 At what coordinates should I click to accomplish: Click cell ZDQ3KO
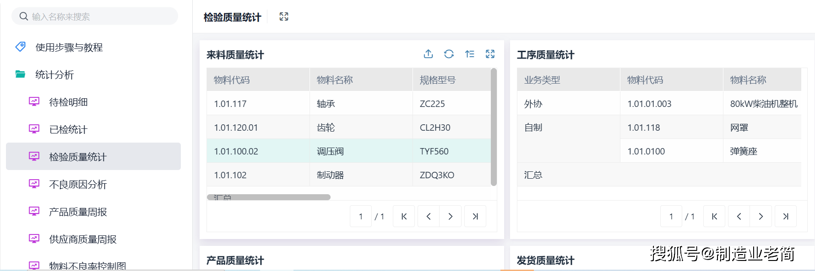click(451, 175)
